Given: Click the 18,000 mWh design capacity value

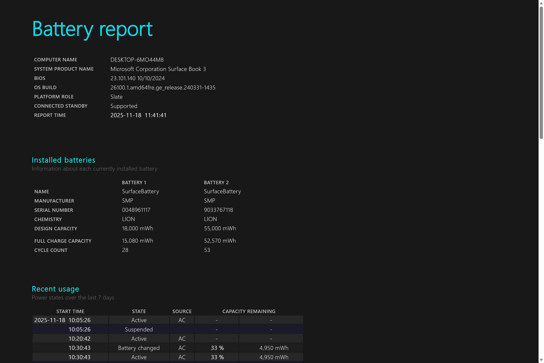Looking at the screenshot, I should pyautogui.click(x=137, y=229).
